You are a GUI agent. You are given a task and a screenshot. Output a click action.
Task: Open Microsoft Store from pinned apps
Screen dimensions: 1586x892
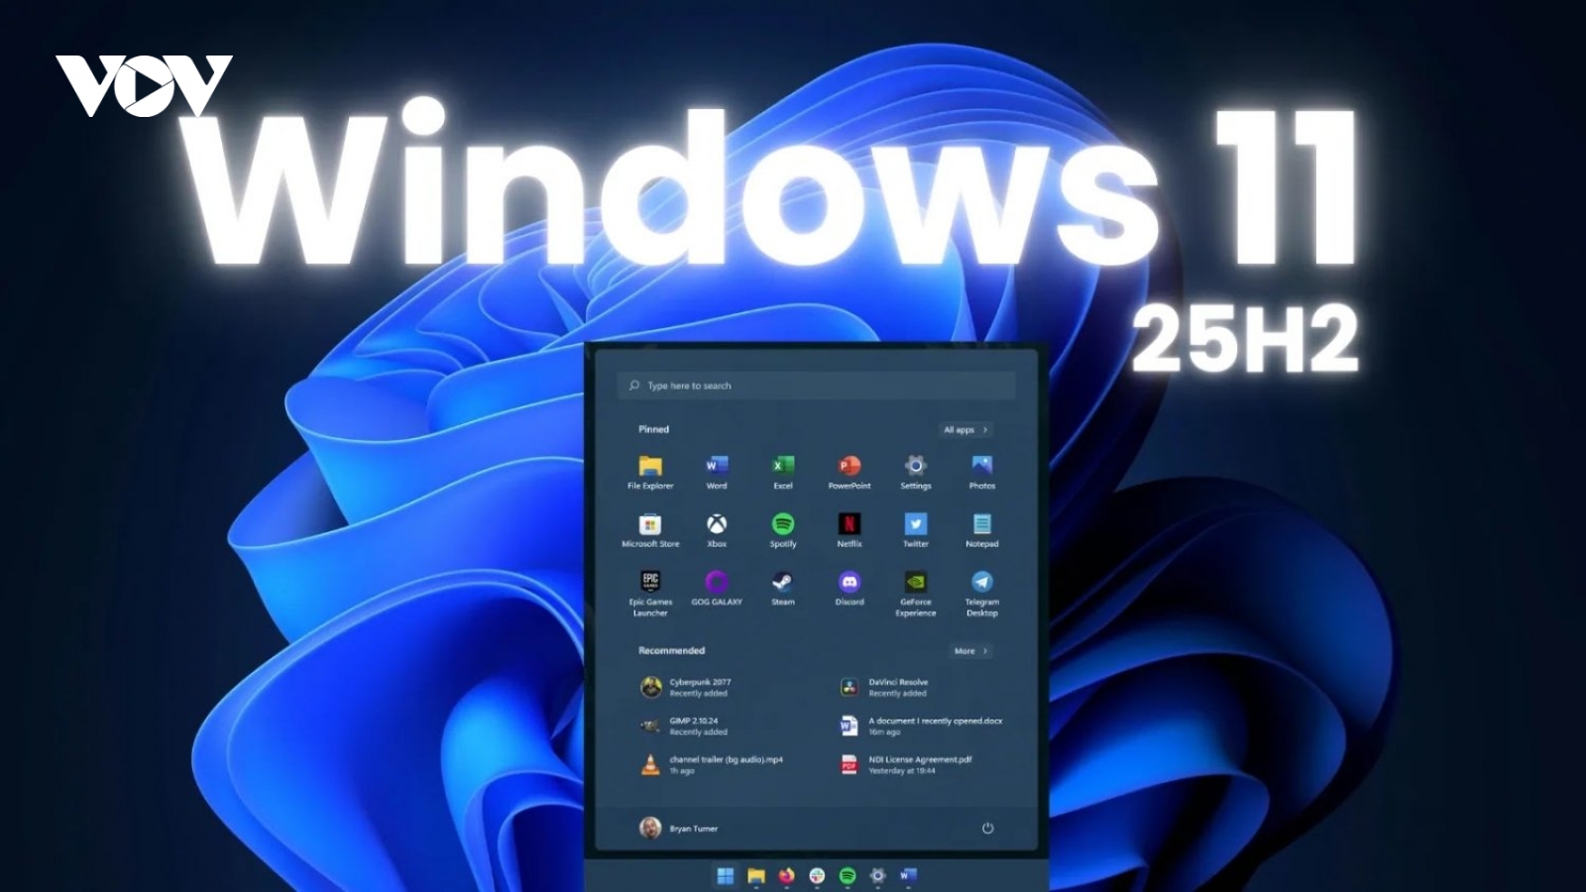coord(650,530)
